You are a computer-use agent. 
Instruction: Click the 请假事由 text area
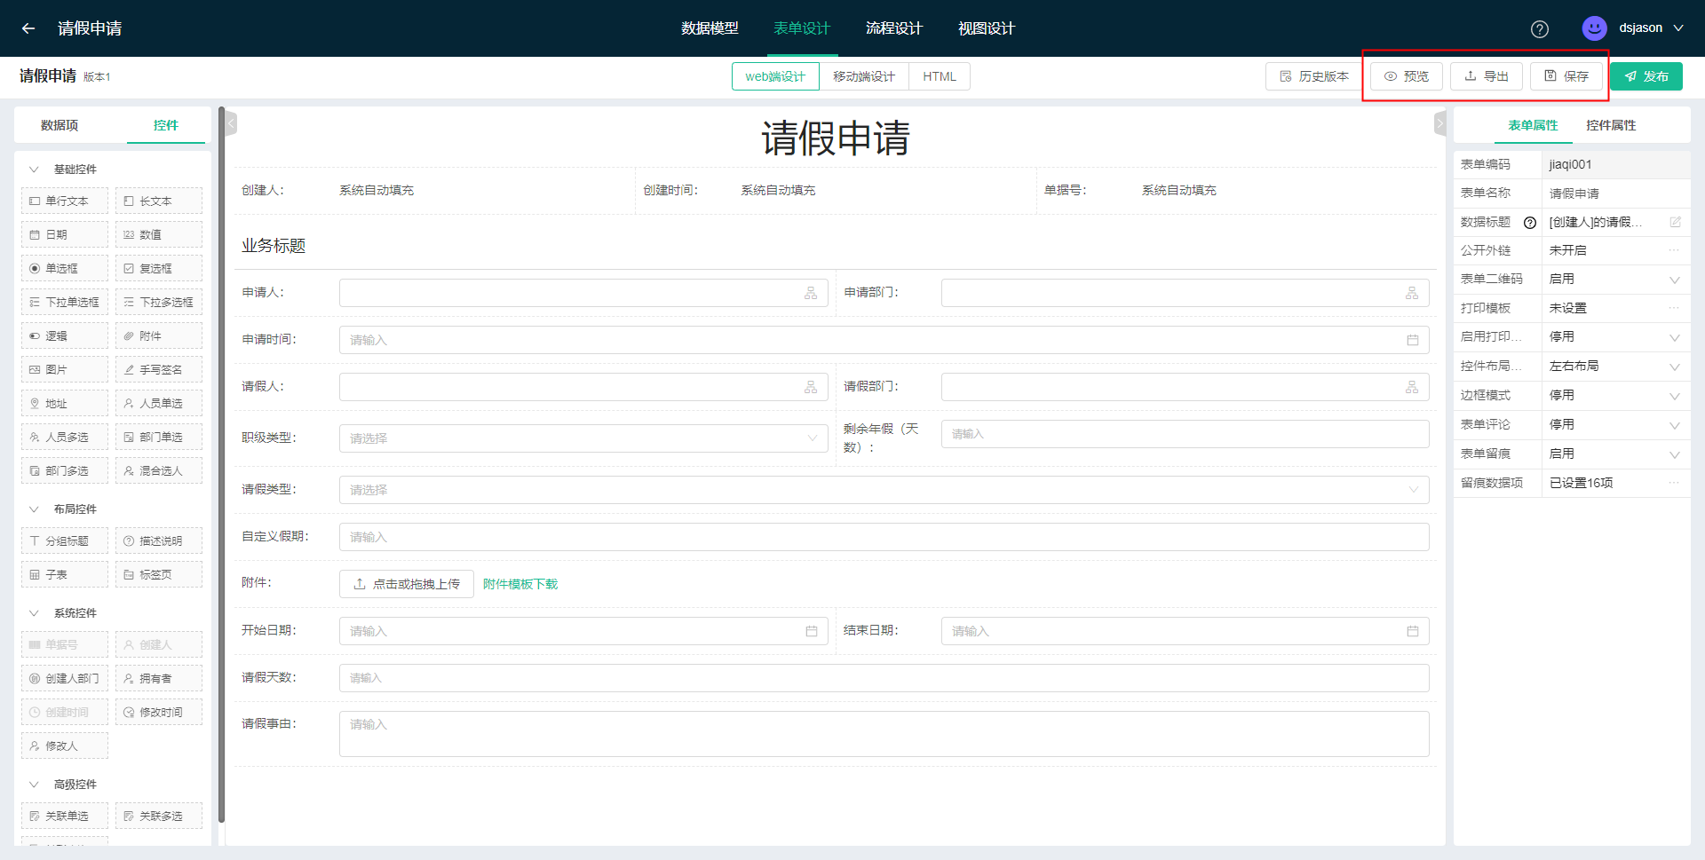884,734
